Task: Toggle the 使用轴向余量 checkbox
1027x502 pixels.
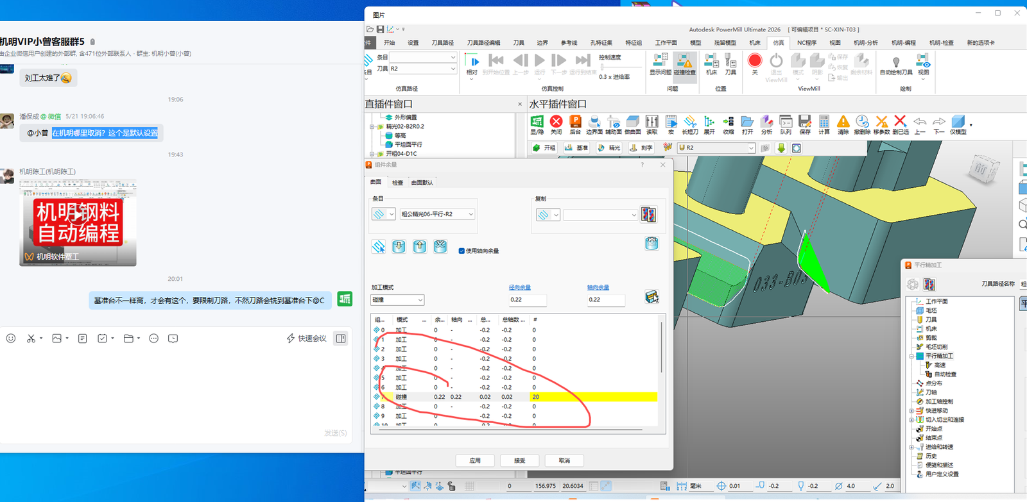Action: click(x=462, y=251)
